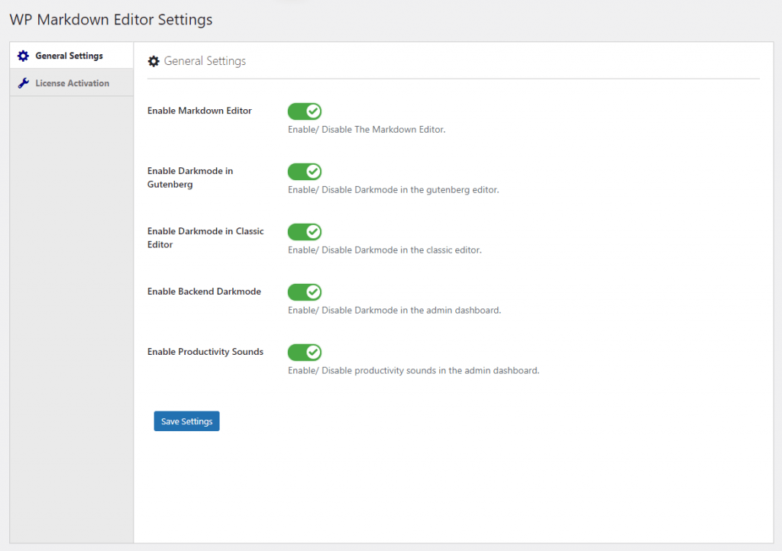Open the General Settings tab

point(71,55)
